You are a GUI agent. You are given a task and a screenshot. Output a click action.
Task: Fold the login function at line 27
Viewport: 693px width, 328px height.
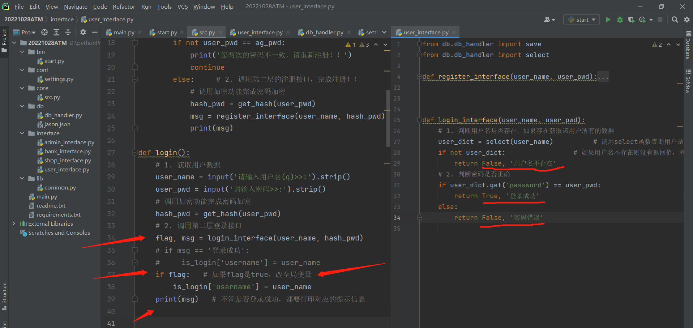[x=135, y=153]
